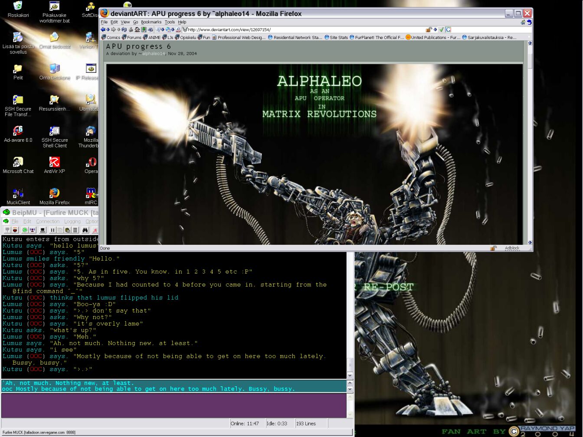Select Pikakuvake worldtimer.bat desktop icon
Screen dimensions: 583x437
(55, 12)
